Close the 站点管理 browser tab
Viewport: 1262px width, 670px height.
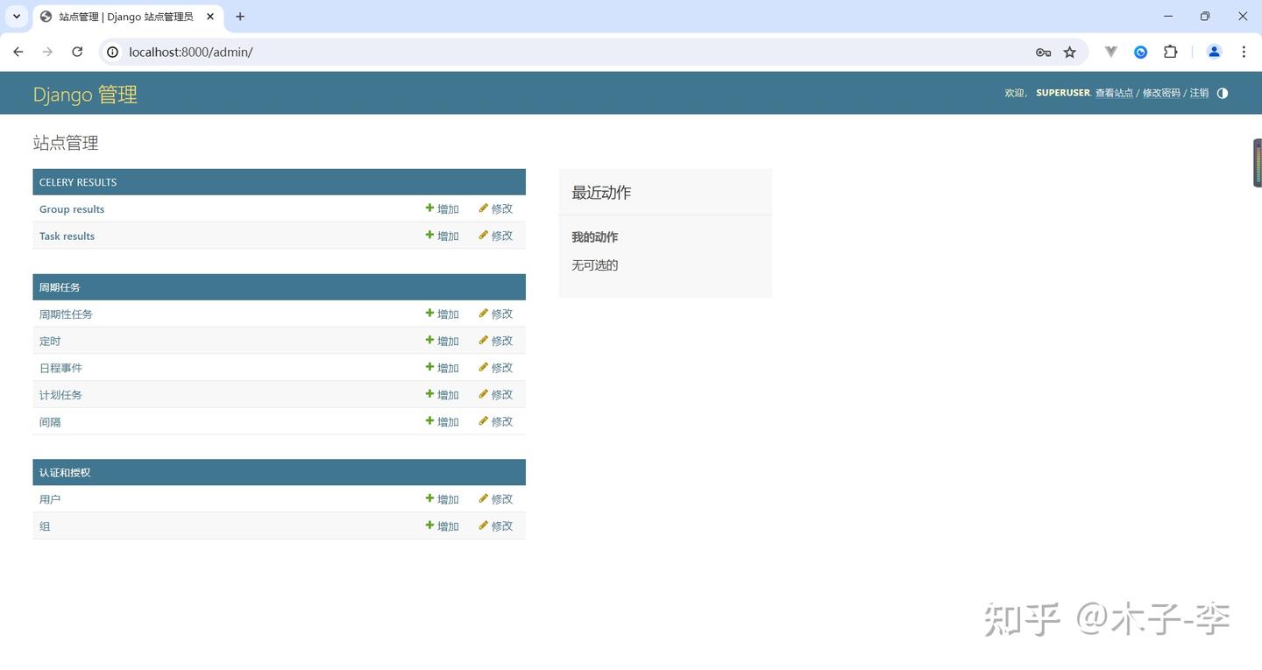[x=210, y=17]
